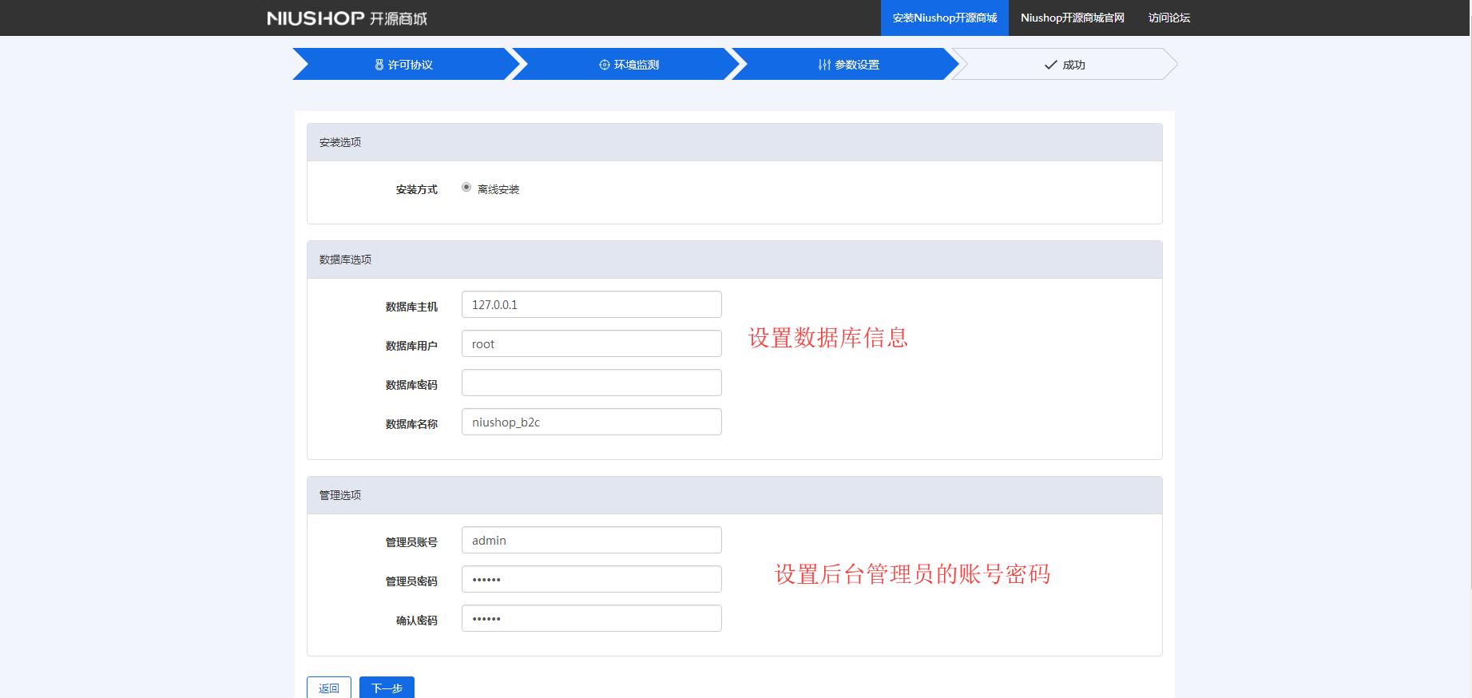Click the 安装方式 label
This screenshot has height=698, width=1472.
(417, 189)
